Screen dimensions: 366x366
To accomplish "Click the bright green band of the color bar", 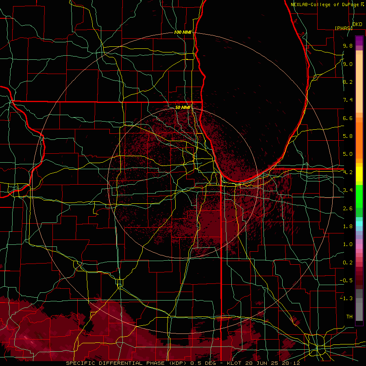I will coord(359,196).
